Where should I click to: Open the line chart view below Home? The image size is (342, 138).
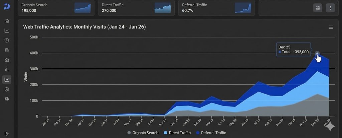pos(7,31)
